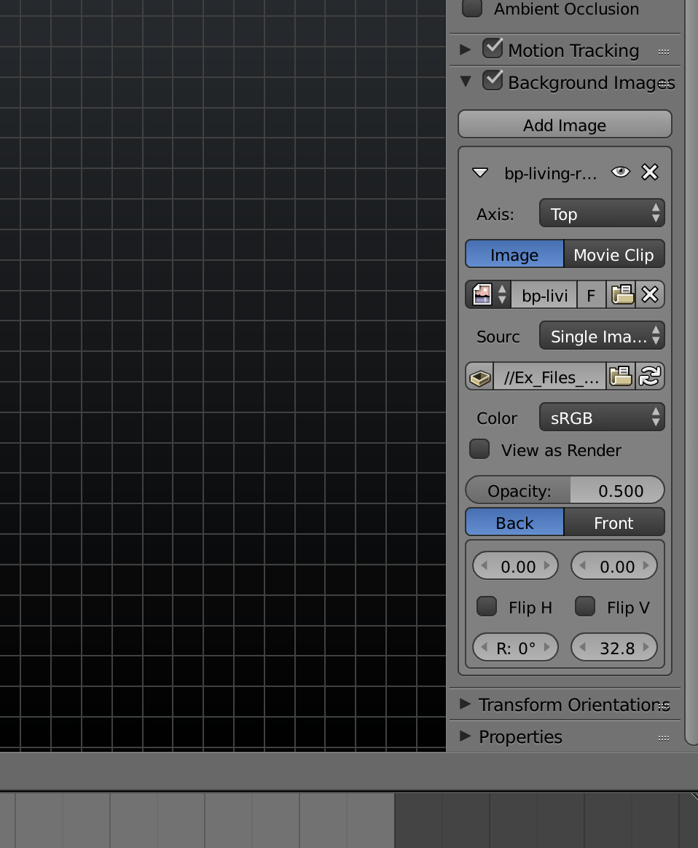This screenshot has height=848, width=698.
Task: Enable the View as Render checkbox
Action: (479, 449)
